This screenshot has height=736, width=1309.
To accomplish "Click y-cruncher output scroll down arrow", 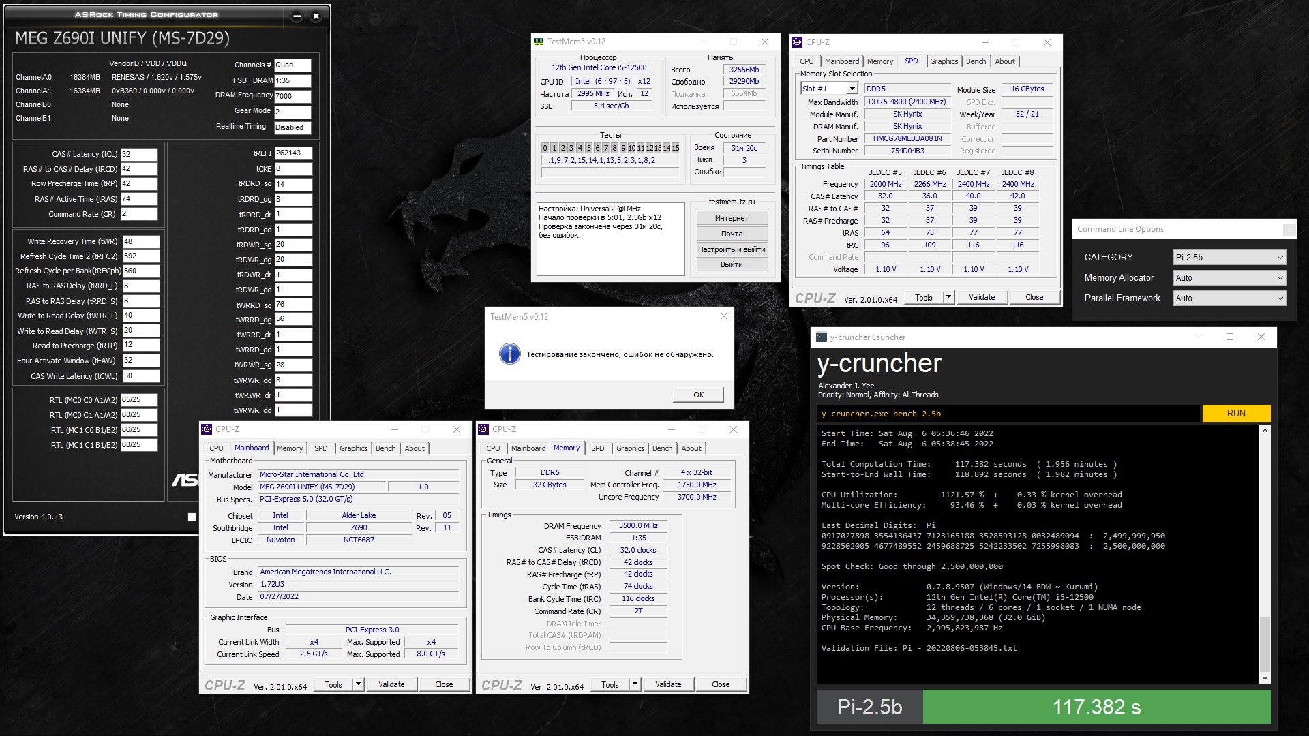I will [x=1265, y=677].
